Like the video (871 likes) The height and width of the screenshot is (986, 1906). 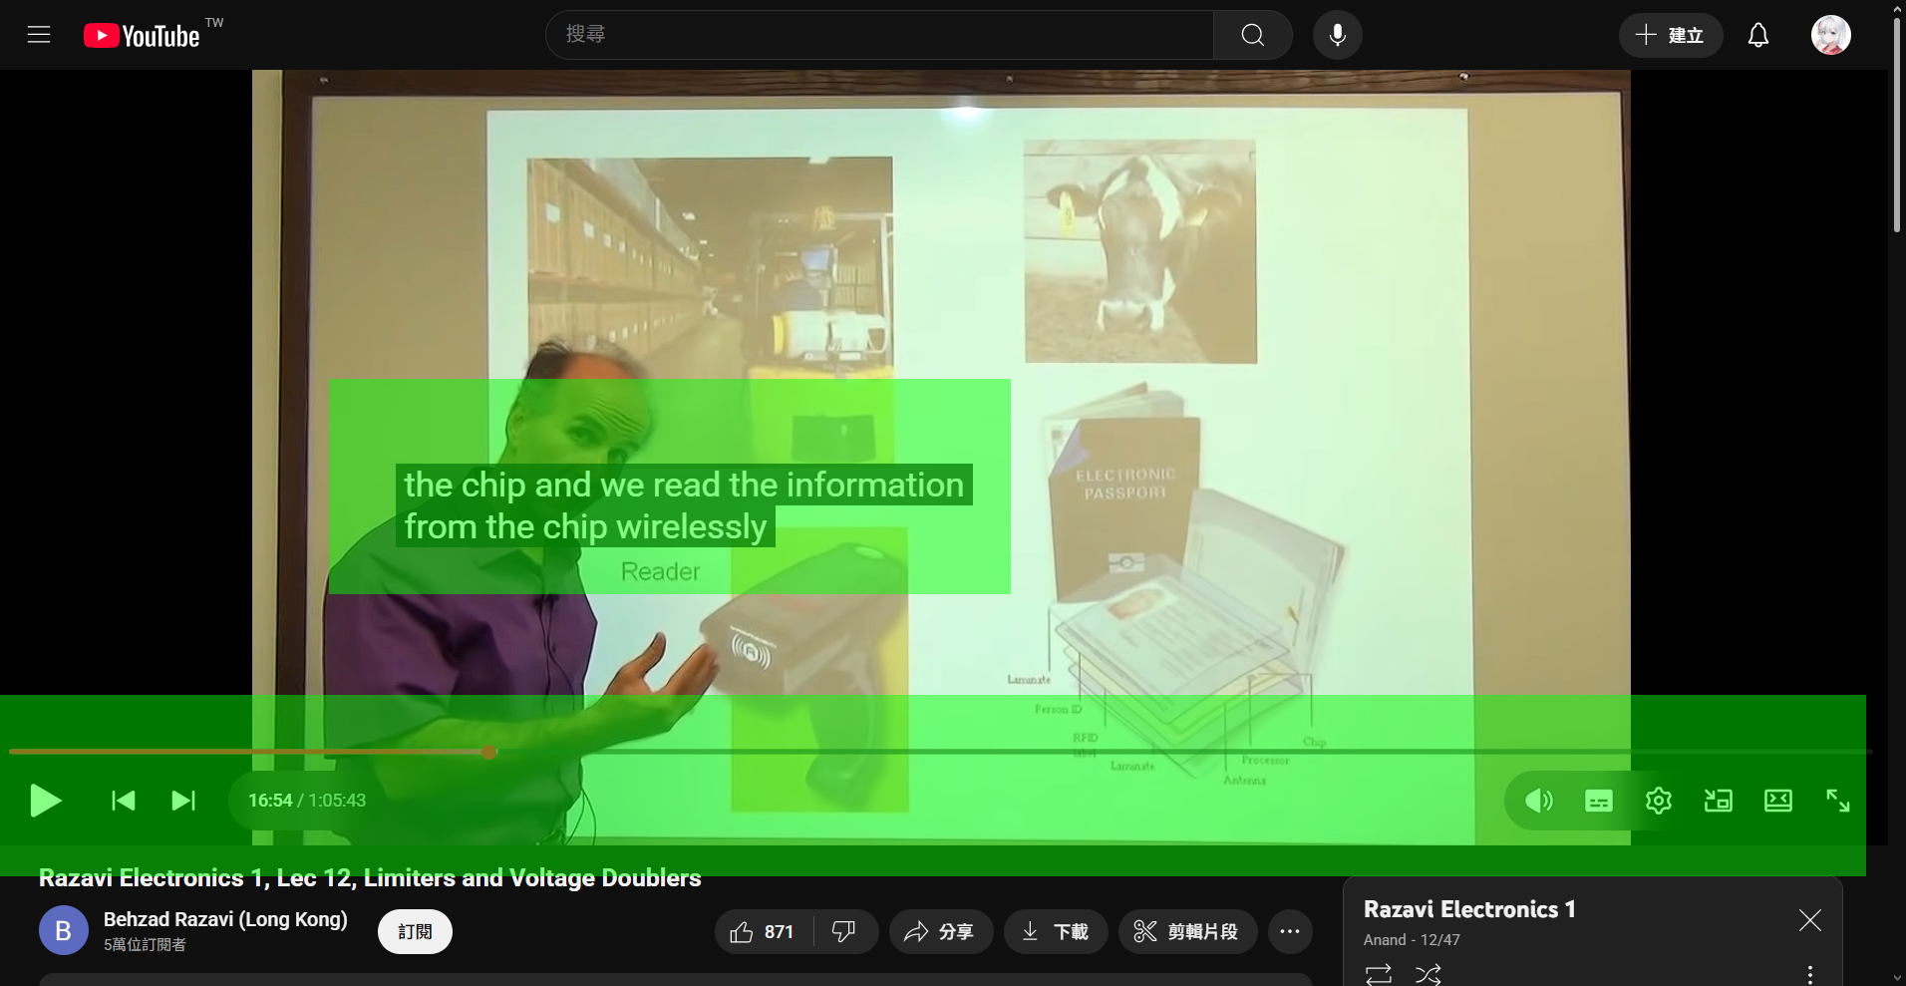point(764,931)
